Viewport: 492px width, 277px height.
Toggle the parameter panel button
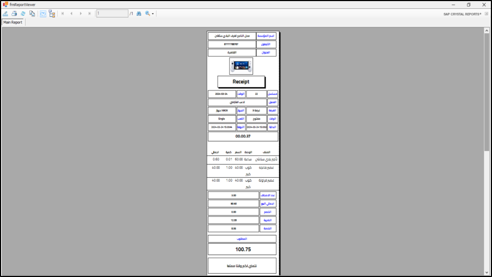(x=43, y=14)
